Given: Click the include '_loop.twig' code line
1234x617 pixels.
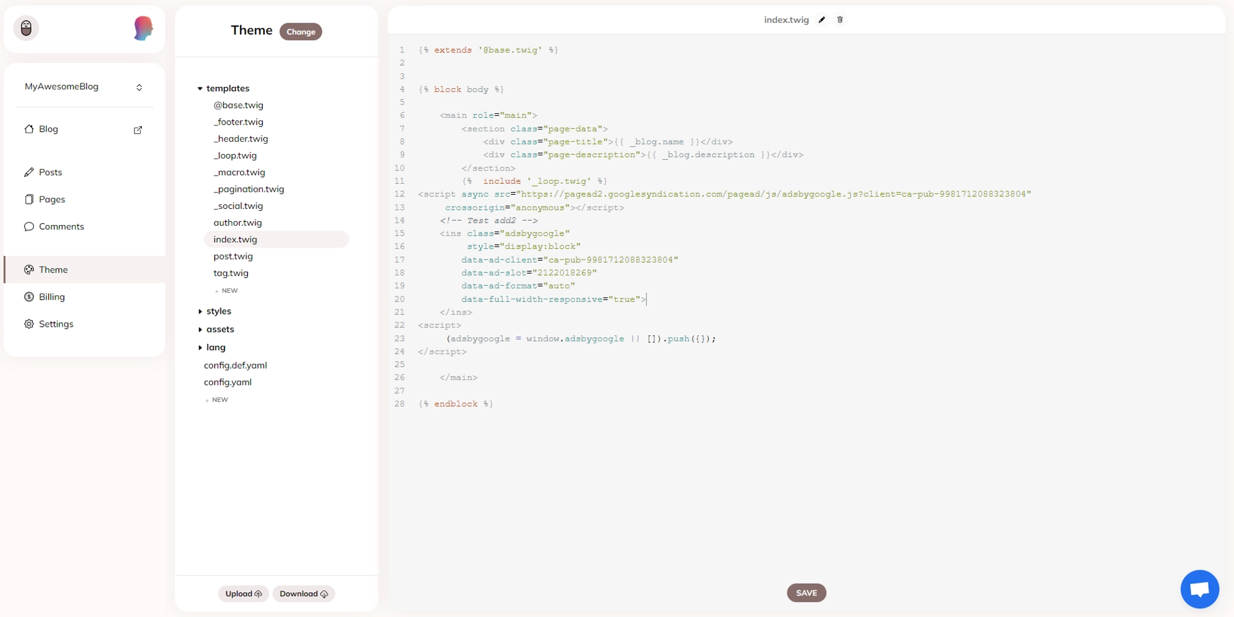Looking at the screenshot, I should (x=534, y=182).
